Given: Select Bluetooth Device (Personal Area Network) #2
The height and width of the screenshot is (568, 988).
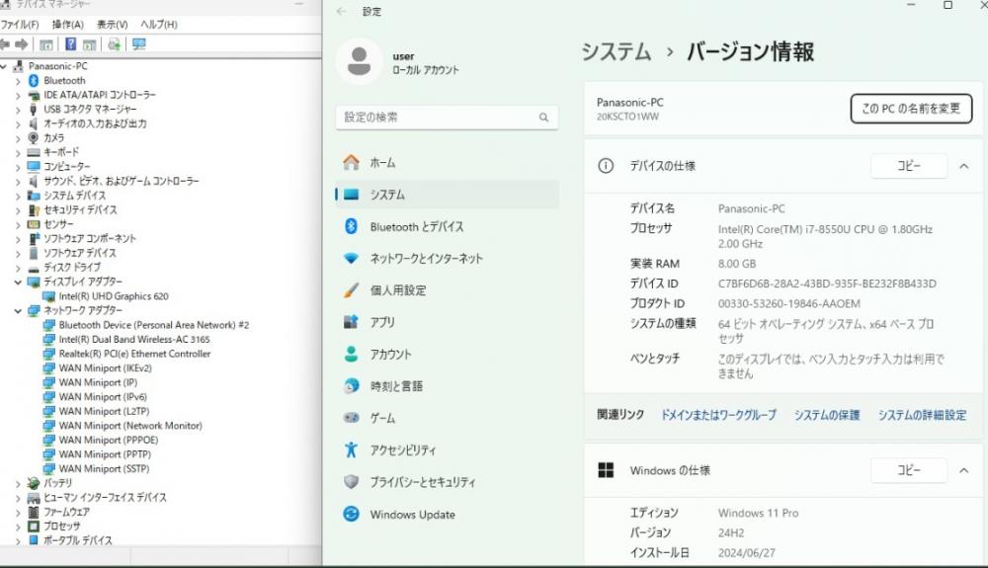Looking at the screenshot, I should pos(154,325).
